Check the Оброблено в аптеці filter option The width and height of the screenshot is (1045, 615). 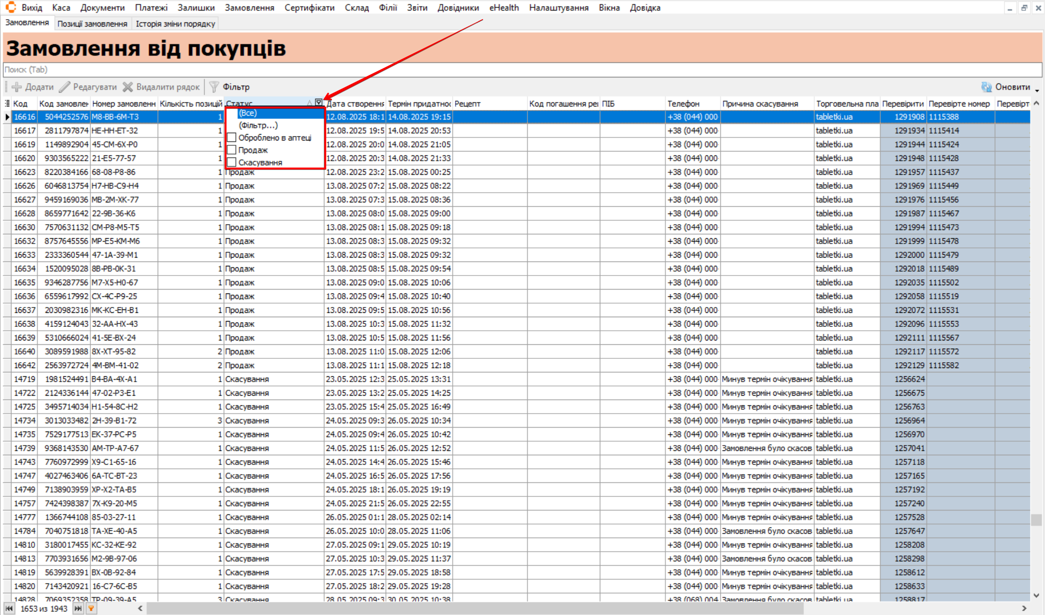tap(232, 138)
